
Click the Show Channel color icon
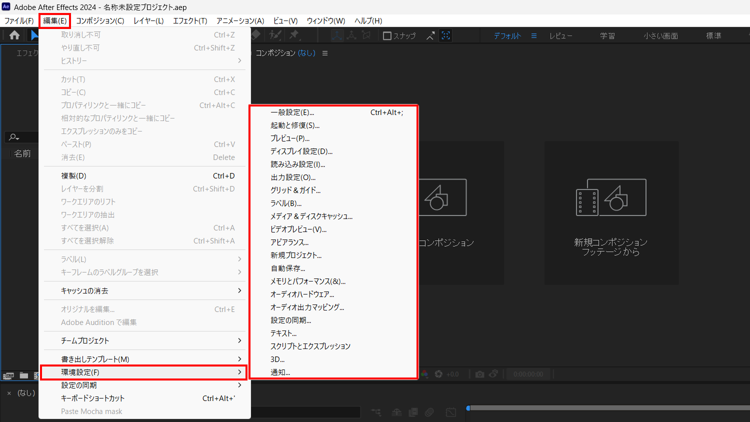click(x=424, y=374)
